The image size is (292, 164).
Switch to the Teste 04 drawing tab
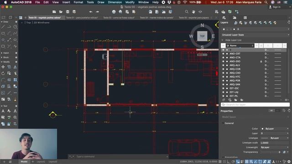156,18
